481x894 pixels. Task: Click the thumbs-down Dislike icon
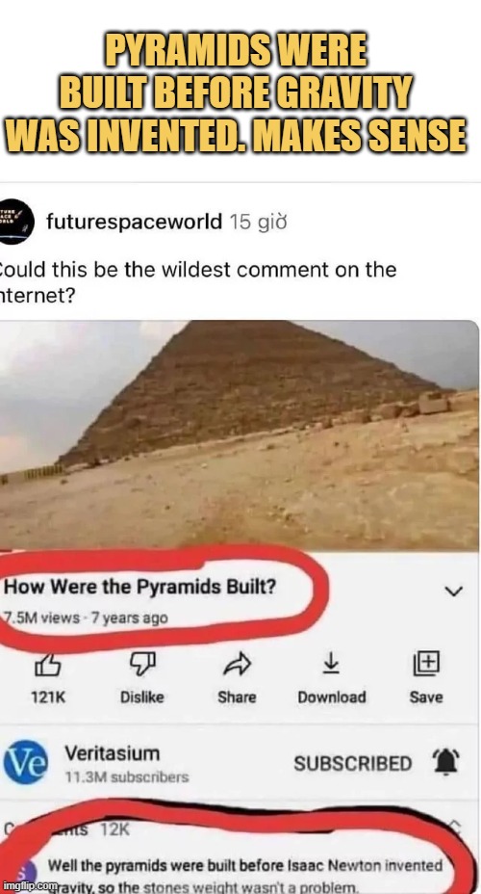click(141, 664)
